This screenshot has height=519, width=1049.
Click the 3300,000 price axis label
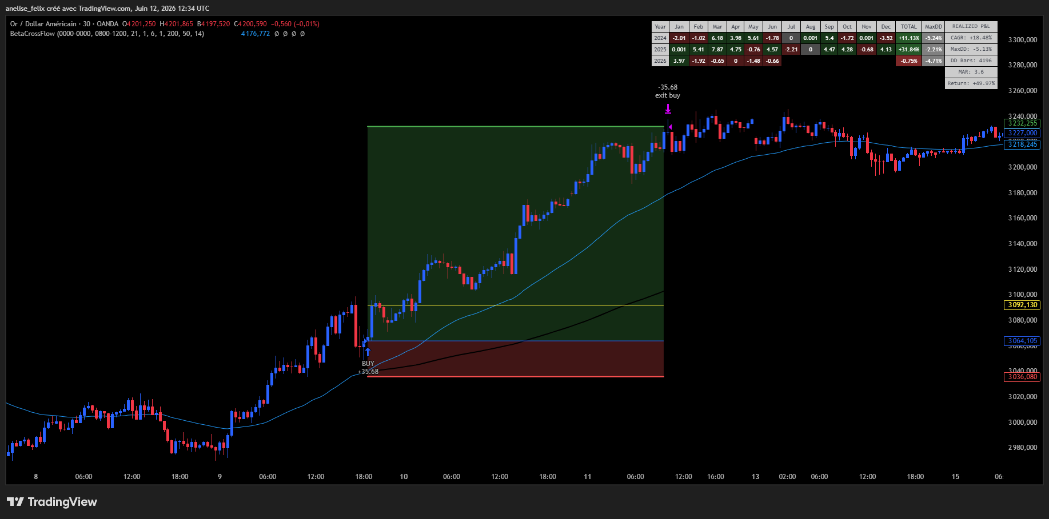point(1022,40)
